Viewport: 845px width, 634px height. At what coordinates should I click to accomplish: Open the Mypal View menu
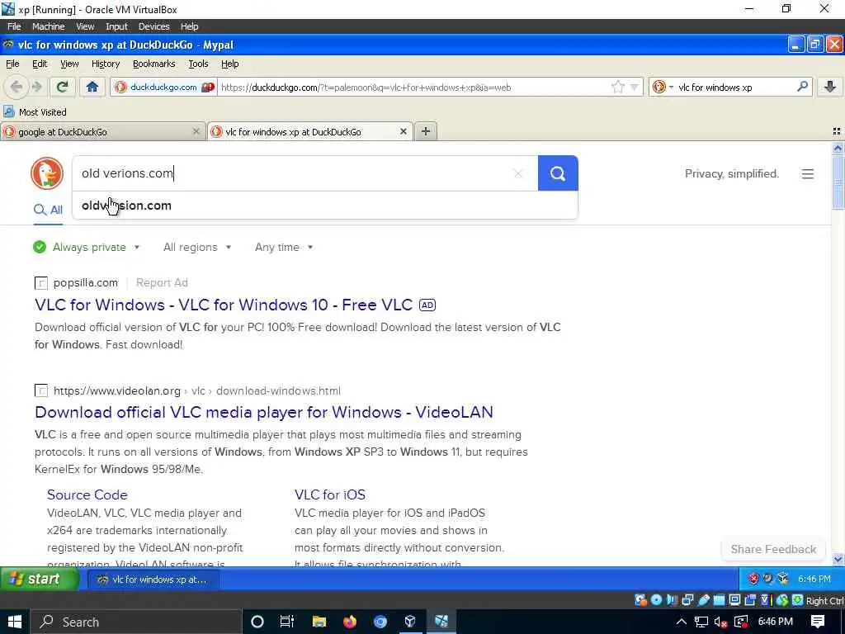(x=69, y=64)
